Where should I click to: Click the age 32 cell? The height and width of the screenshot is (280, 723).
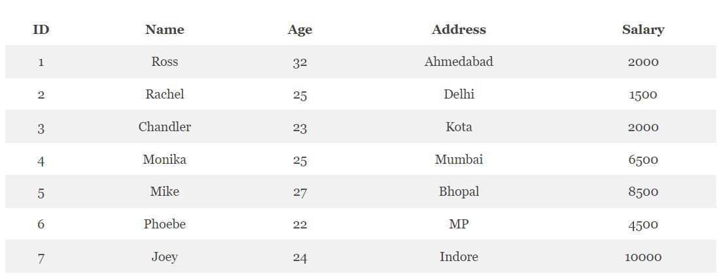(x=300, y=63)
